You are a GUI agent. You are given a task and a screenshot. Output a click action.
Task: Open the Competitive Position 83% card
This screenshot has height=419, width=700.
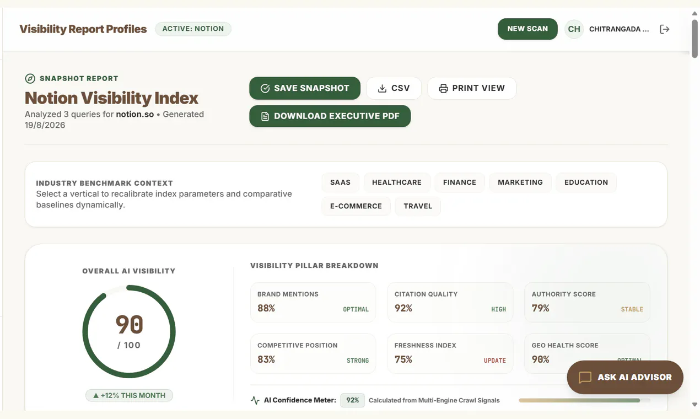click(313, 353)
